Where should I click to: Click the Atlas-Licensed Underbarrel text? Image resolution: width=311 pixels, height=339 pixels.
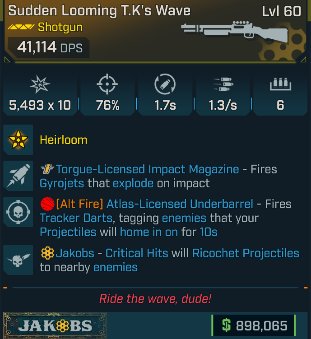[x=180, y=204]
